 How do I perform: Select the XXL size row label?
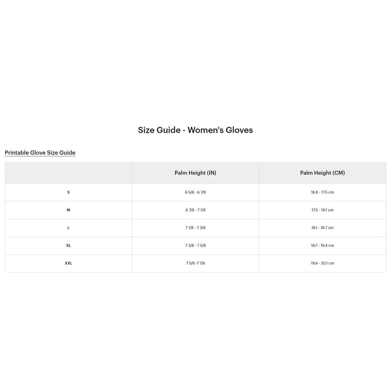coord(68,263)
